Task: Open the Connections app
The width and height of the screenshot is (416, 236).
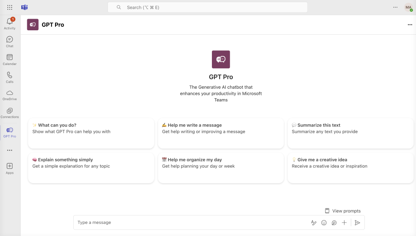Action: 10,112
